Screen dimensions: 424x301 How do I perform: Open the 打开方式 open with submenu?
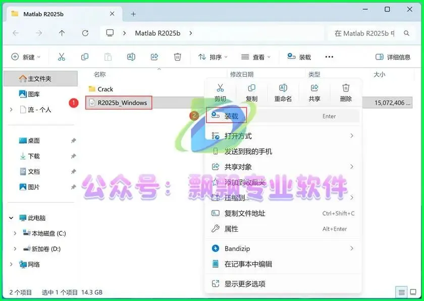click(x=283, y=136)
